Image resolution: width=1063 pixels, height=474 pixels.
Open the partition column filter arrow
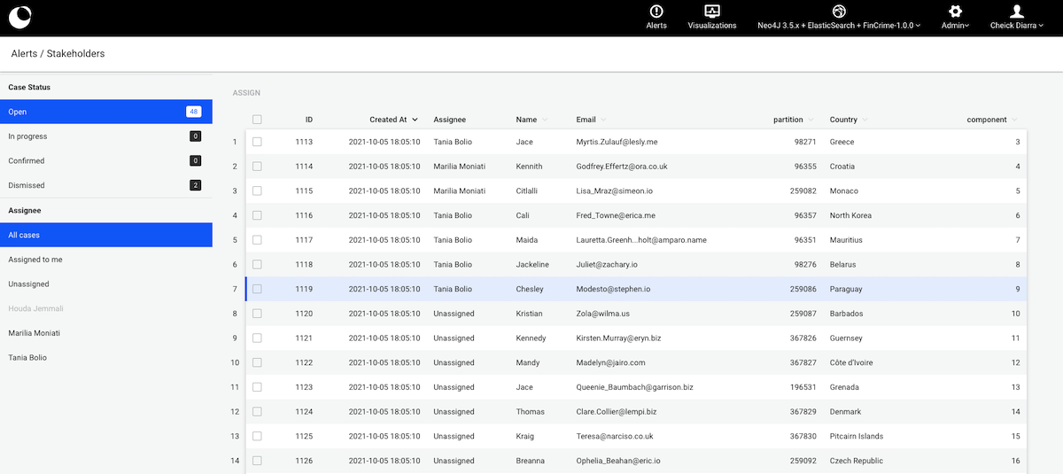tap(811, 120)
